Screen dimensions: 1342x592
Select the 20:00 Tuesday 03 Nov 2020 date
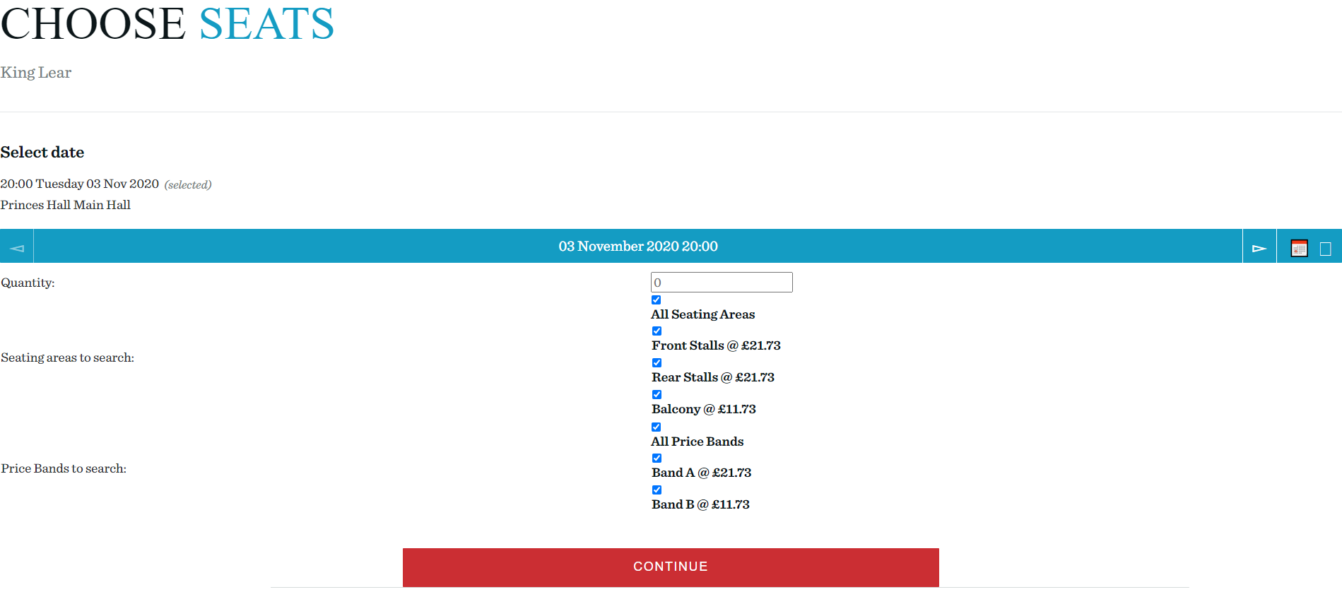click(x=80, y=184)
